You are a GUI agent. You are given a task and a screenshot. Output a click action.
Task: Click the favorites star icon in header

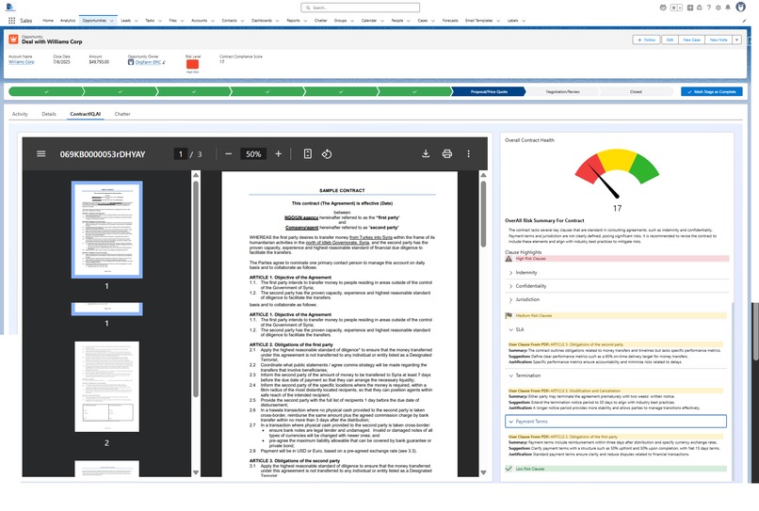tap(673, 8)
